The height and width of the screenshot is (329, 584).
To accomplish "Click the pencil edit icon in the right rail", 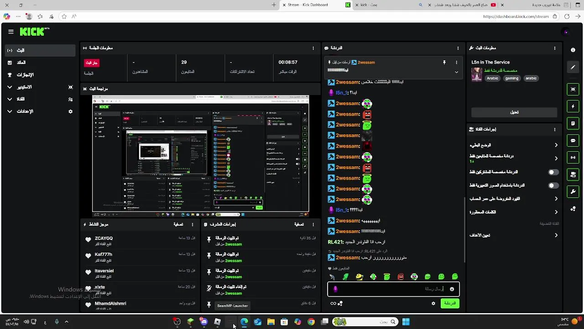I will [x=573, y=67].
